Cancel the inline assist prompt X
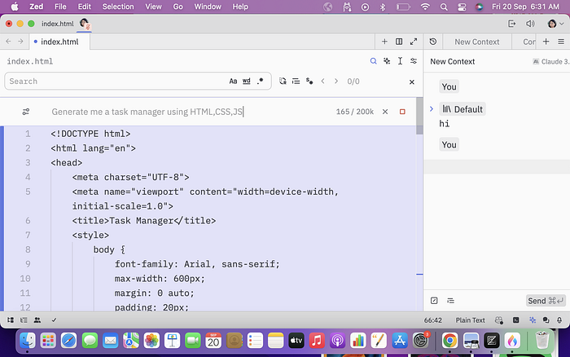This screenshot has width=570, height=357. (x=385, y=112)
